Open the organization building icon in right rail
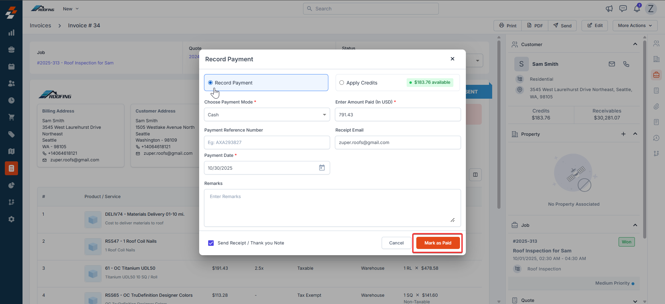 click(x=656, y=59)
